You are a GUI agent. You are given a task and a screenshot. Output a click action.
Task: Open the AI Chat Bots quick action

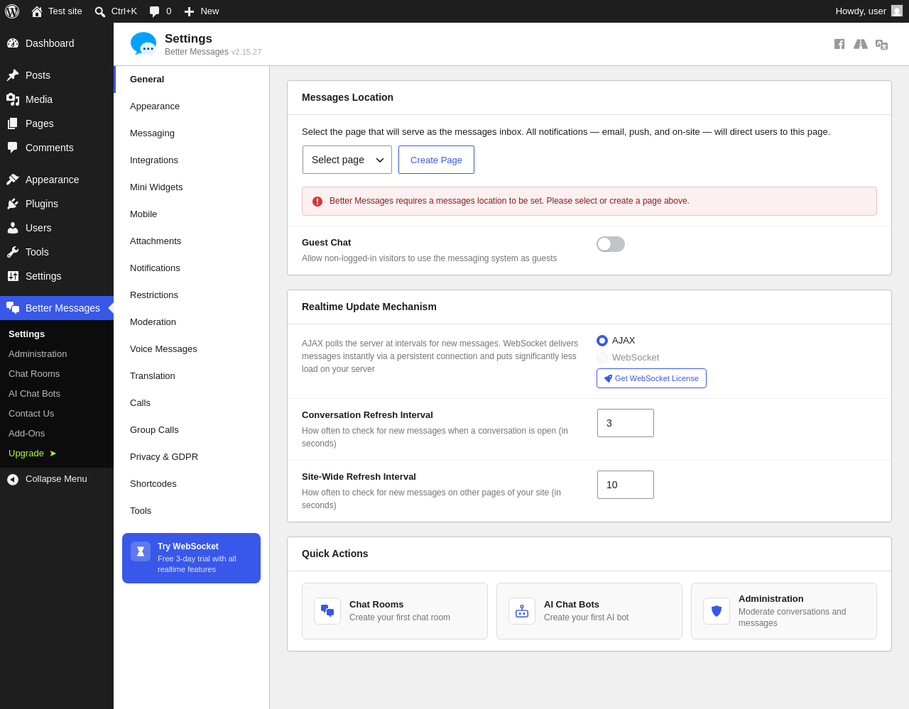[x=589, y=611]
